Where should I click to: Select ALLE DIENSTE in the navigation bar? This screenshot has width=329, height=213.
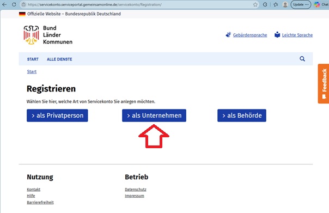pos(59,59)
